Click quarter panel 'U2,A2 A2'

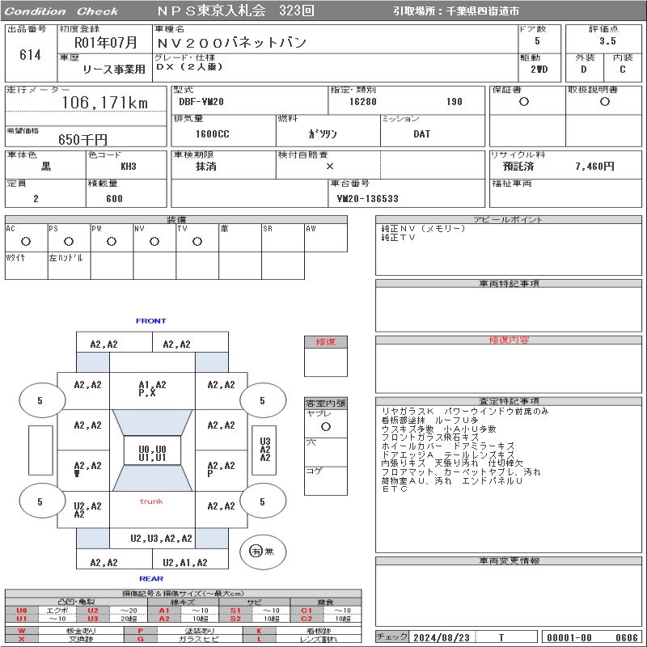(x=87, y=510)
